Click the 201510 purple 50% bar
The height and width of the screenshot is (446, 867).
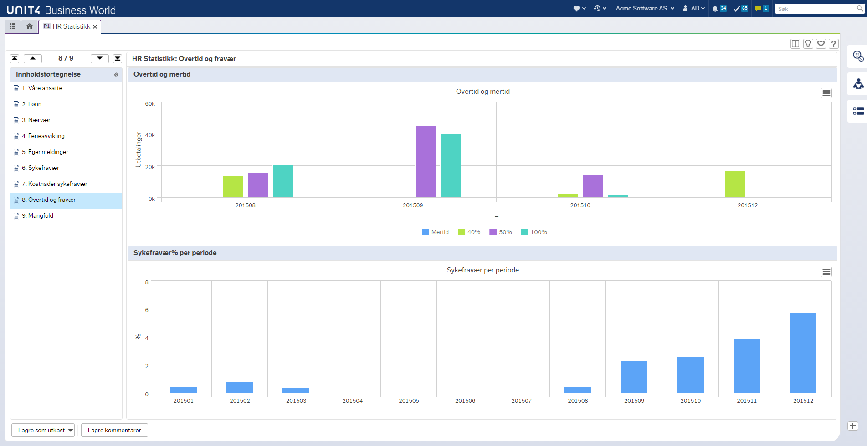[593, 186]
